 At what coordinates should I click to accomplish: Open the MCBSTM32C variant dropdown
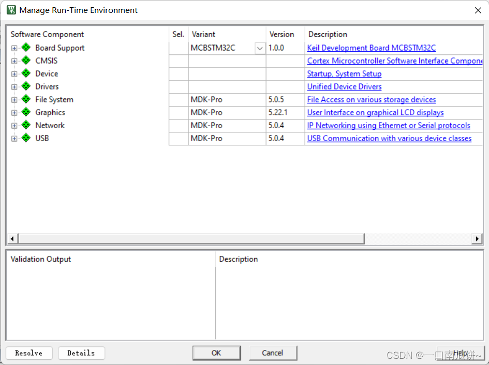[x=260, y=48]
